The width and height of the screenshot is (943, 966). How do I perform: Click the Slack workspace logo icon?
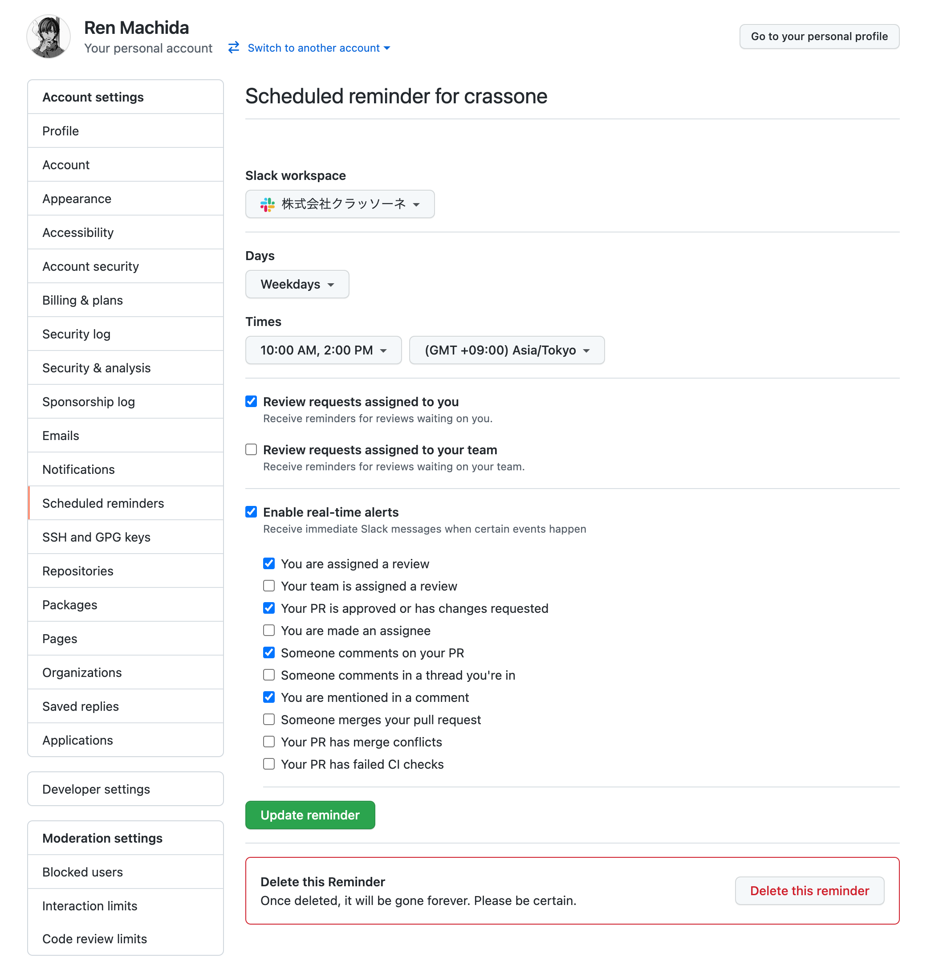pos(267,204)
